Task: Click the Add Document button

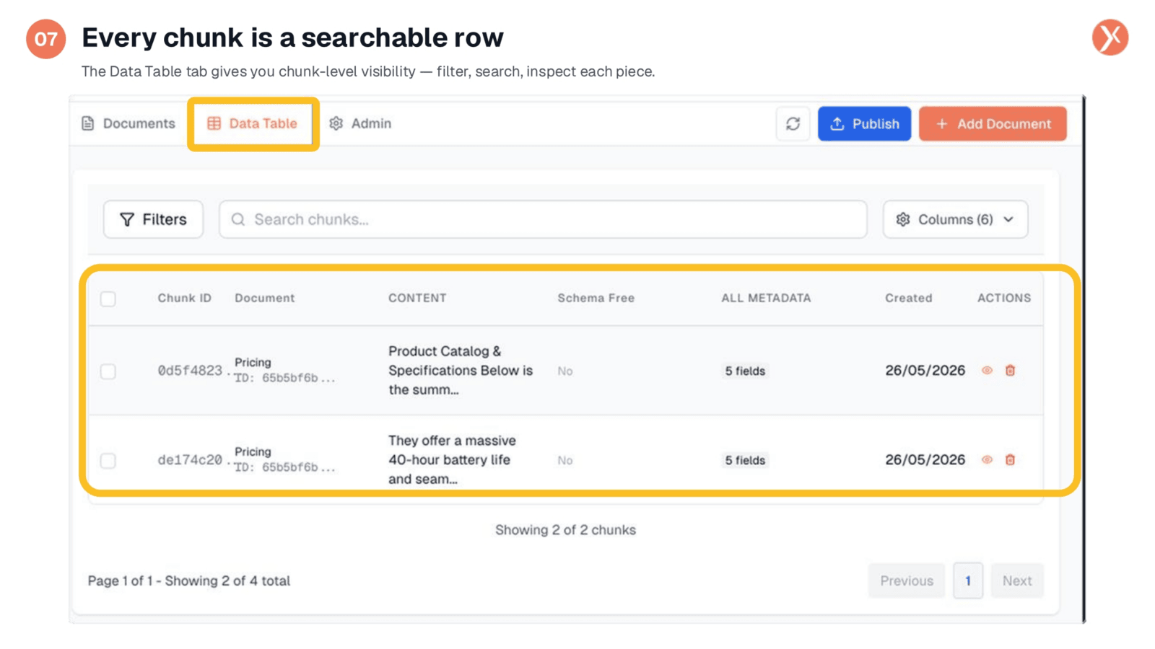Action: (993, 124)
